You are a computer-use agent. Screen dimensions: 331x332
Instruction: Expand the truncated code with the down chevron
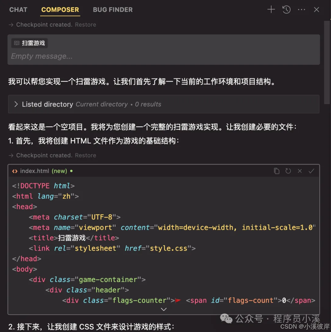coord(163,309)
